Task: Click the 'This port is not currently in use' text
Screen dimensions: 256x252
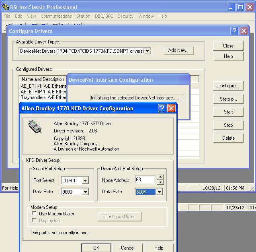Action: tap(59, 233)
